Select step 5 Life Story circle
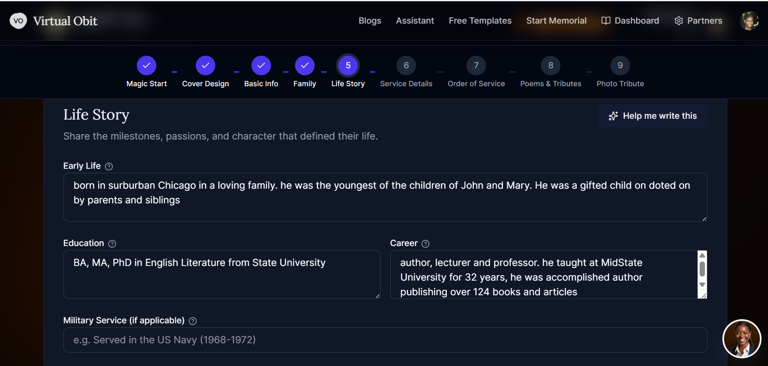The height and width of the screenshot is (366, 768). click(348, 65)
